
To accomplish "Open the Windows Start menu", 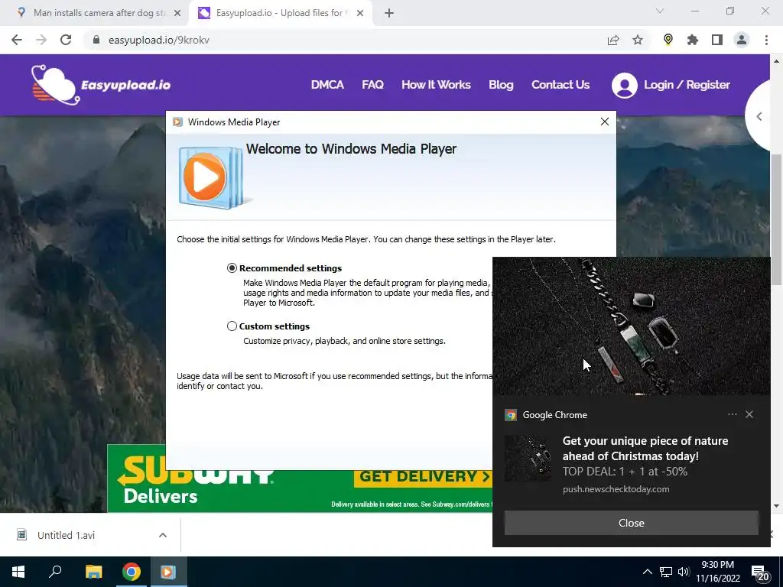I will pyautogui.click(x=18, y=572).
